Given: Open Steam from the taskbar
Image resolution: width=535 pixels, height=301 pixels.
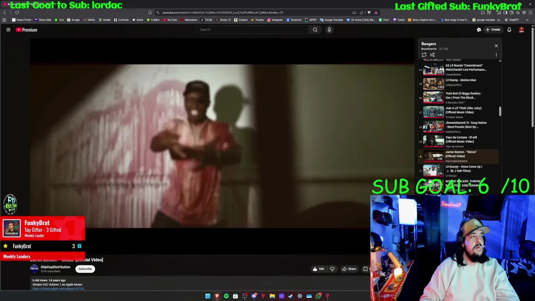Looking at the screenshot, I should click(290, 296).
